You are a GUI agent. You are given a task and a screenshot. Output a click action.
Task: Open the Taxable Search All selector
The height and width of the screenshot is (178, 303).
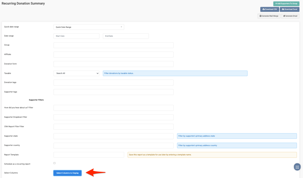click(x=76, y=73)
